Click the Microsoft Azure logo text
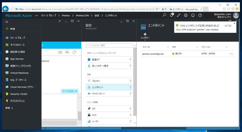 point(18,15)
